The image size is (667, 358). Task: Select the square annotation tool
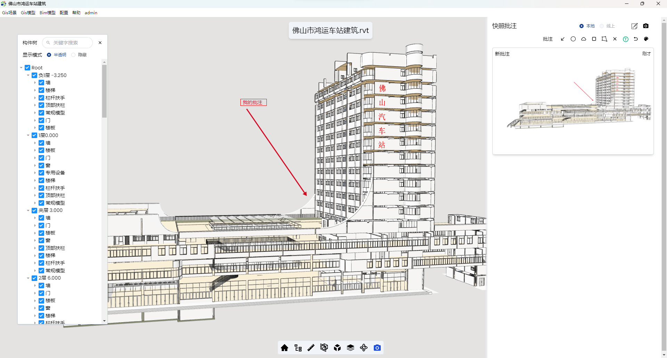tap(594, 39)
